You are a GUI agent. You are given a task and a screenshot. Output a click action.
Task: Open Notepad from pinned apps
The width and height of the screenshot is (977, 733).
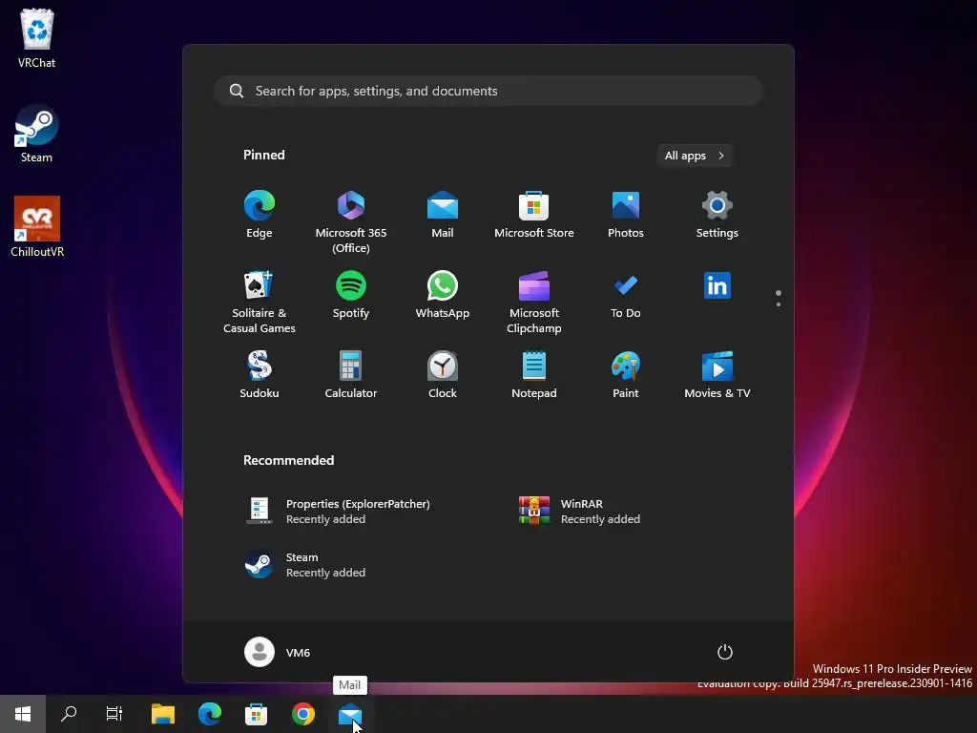(x=534, y=375)
